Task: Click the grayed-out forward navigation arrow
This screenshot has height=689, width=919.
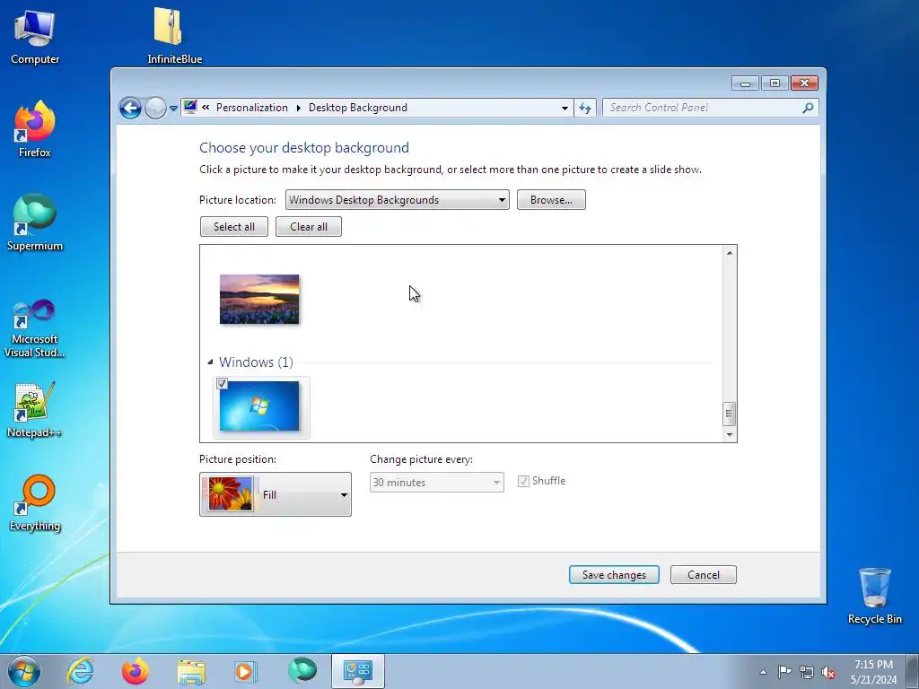Action: point(155,108)
